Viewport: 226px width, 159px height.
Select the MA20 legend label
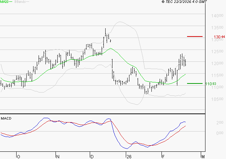[x=4, y=2]
